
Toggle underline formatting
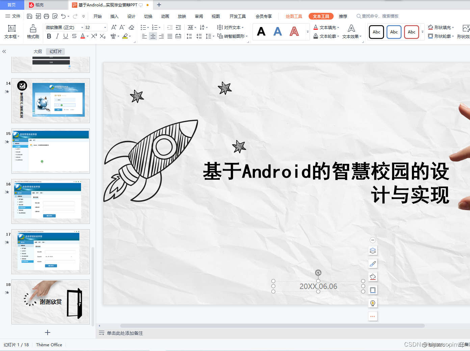66,36
